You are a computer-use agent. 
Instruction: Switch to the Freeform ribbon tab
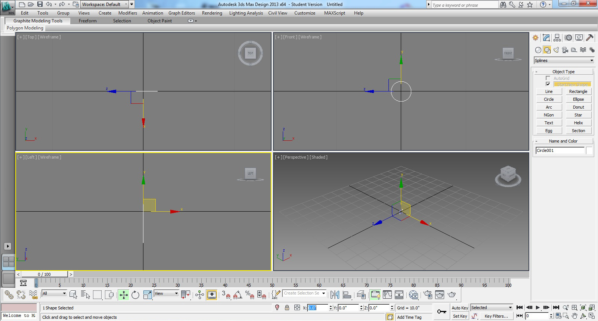coord(88,21)
